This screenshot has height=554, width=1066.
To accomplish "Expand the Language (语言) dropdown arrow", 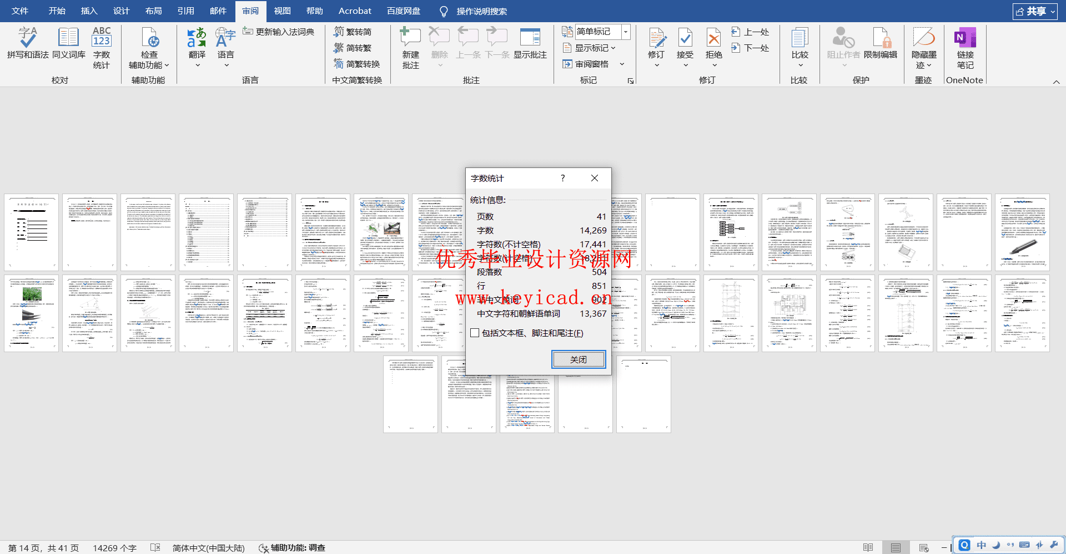I will (x=226, y=65).
